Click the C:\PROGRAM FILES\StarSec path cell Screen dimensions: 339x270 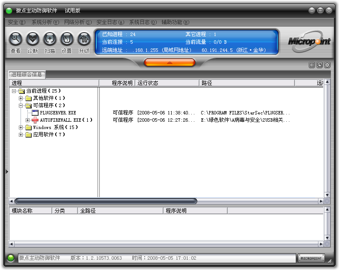pos(246,113)
